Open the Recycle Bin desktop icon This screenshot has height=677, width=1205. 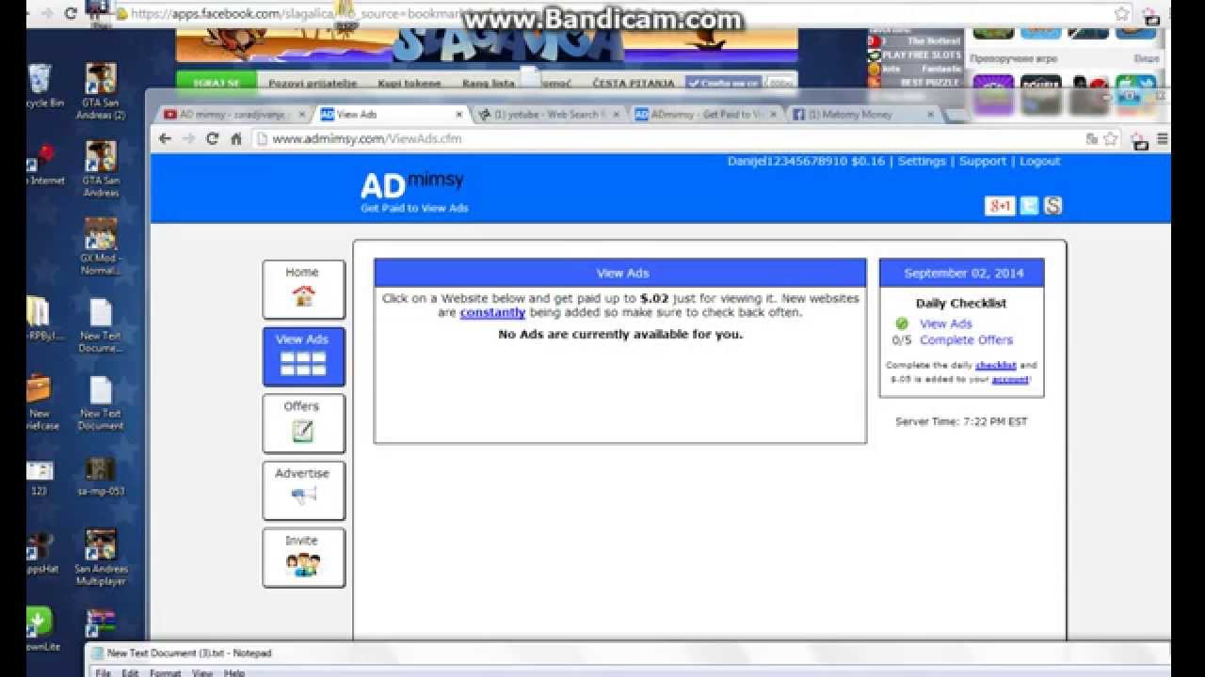40,87
